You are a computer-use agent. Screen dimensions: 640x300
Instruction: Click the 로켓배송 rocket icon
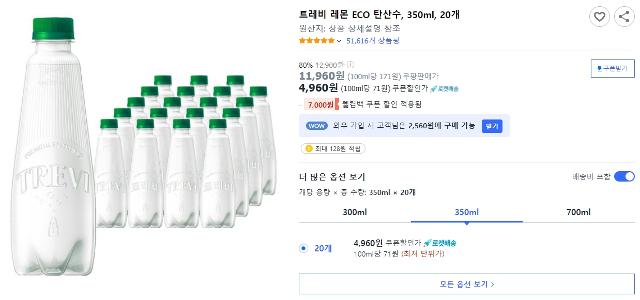click(x=433, y=89)
